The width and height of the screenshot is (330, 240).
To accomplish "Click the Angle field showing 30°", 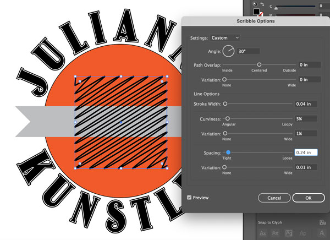I will point(249,51).
